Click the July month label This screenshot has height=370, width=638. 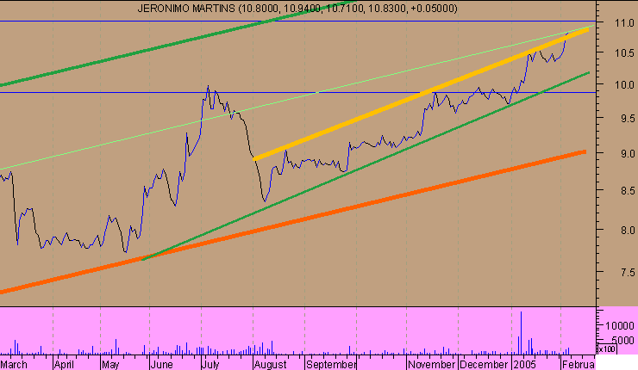tap(210, 364)
